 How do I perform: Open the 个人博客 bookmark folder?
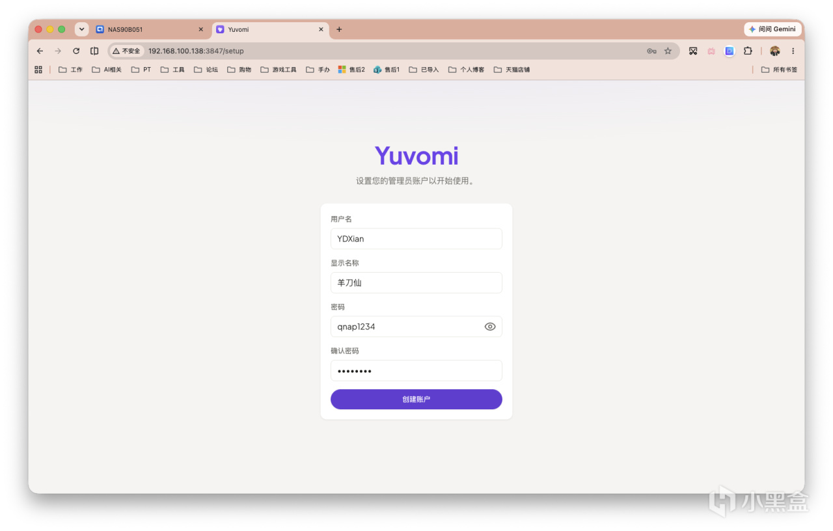click(466, 70)
